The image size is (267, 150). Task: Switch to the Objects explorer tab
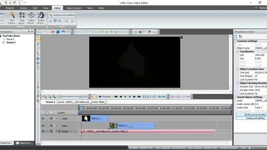[24, 143]
